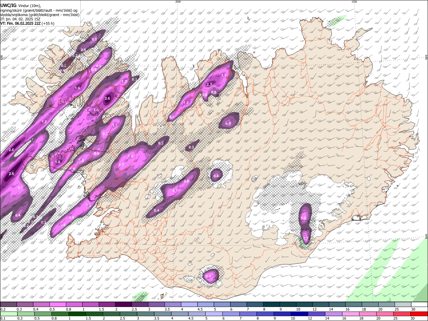The width and height of the screenshot is (428, 321).
Task: Click the '64N' latitude label
Action: [x=426, y=236]
